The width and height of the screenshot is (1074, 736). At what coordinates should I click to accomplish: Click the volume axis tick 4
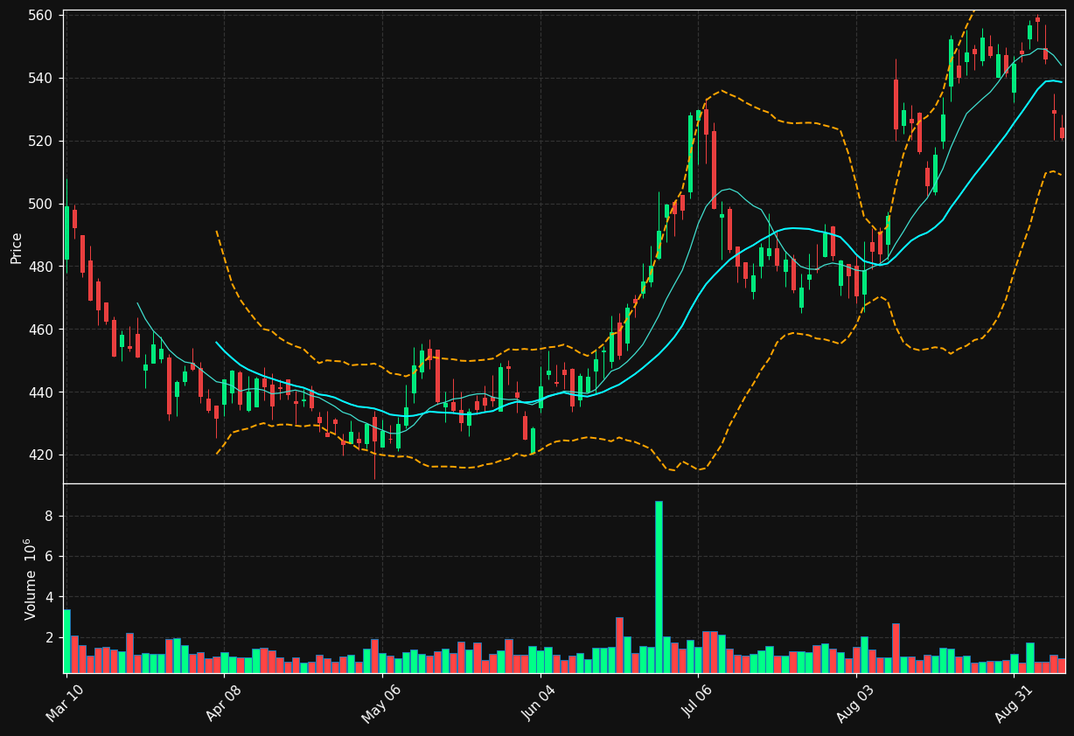tap(50, 598)
